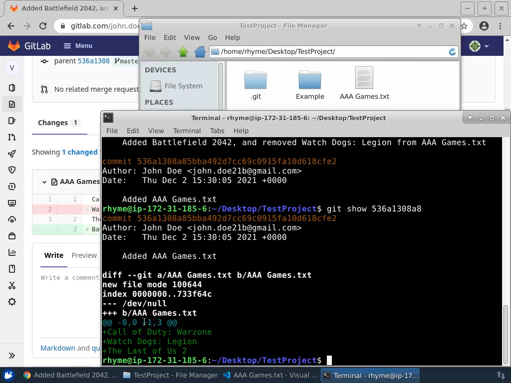This screenshot has width=511, height=383.
Task: Select the AAA Games.txt file
Action: [364, 83]
